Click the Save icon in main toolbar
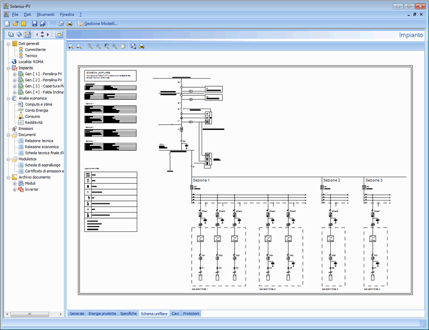This screenshot has height=330, width=429. [x=34, y=23]
